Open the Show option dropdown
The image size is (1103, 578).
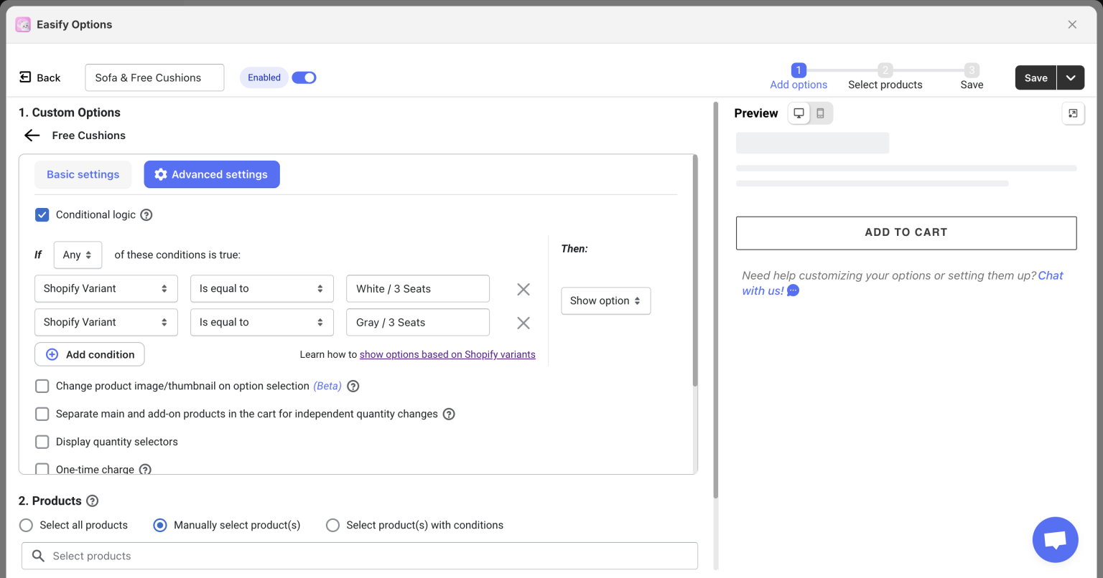(x=605, y=300)
